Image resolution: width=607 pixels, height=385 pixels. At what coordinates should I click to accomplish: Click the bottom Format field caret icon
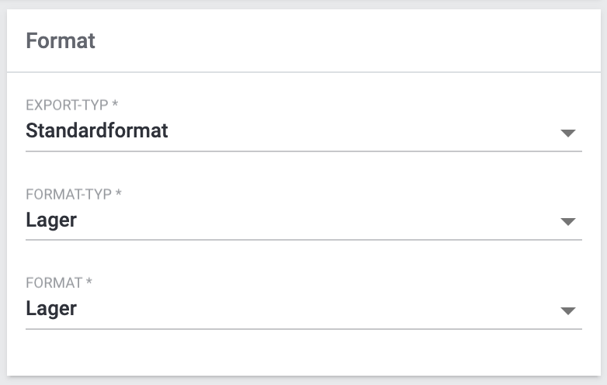point(568,311)
